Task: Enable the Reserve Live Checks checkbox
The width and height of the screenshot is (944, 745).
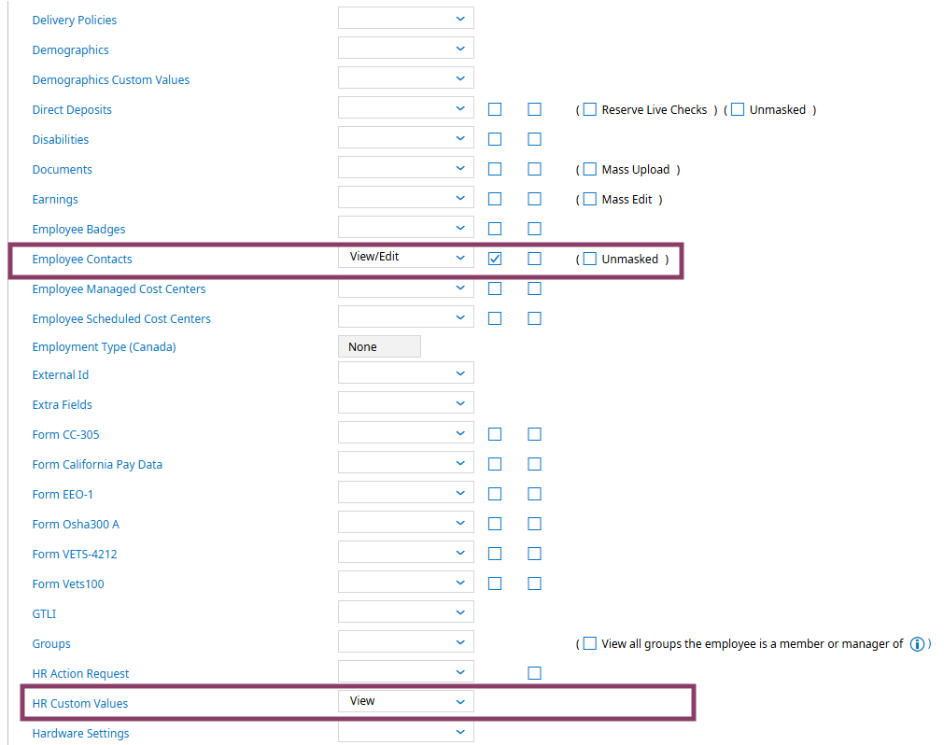Action: pos(590,109)
